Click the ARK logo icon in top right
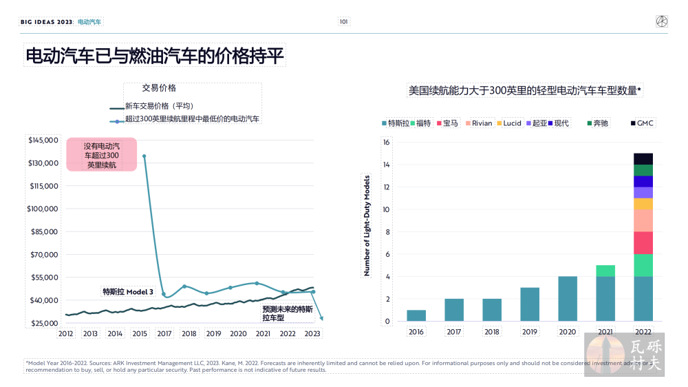 (x=662, y=21)
